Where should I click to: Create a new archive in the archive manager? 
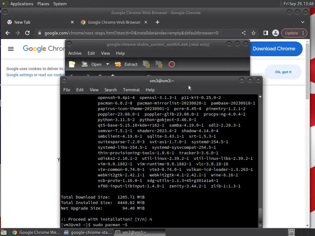[x=72, y=64]
